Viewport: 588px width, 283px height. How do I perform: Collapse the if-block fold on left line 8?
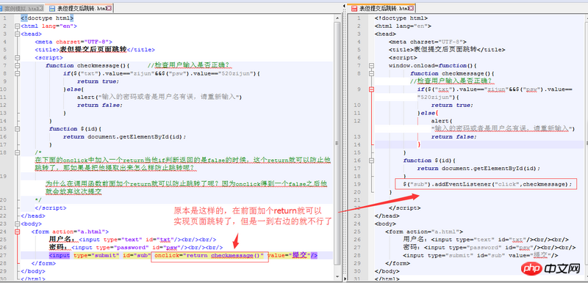tap(16, 73)
